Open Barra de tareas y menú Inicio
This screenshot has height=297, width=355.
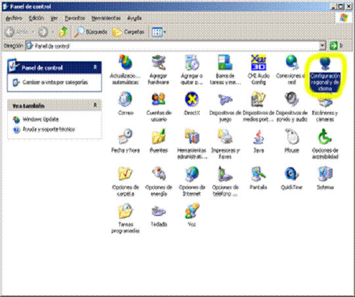225,70
